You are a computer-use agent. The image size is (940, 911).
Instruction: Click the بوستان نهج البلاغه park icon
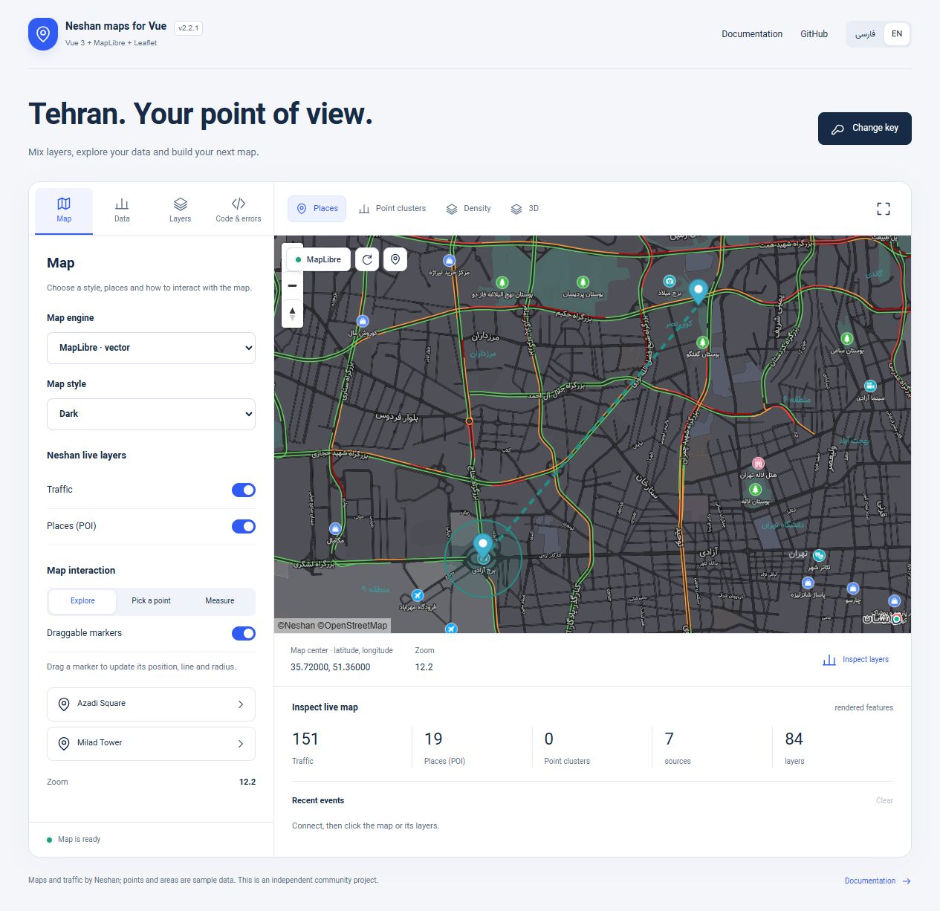pyautogui.click(x=502, y=282)
